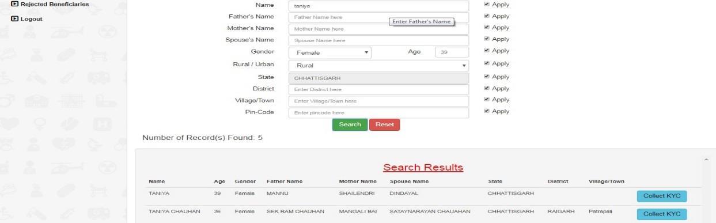Focus the Village/Town input field

[x=378, y=101]
